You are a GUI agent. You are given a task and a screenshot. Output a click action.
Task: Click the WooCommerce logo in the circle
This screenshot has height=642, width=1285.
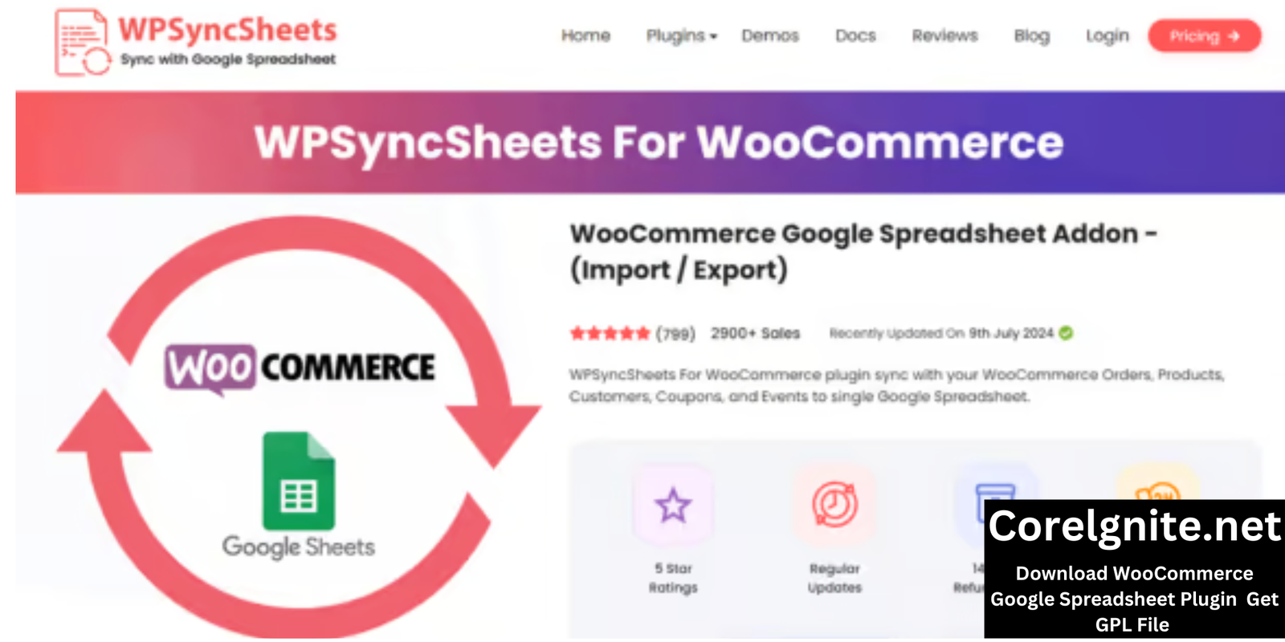(x=300, y=368)
